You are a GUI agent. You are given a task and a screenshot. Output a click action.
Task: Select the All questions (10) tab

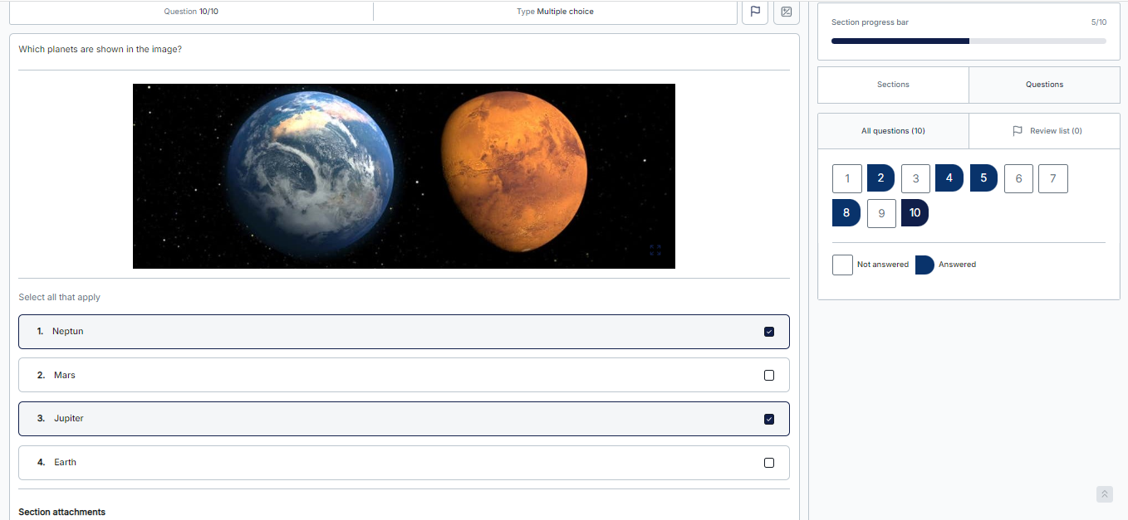click(x=893, y=131)
